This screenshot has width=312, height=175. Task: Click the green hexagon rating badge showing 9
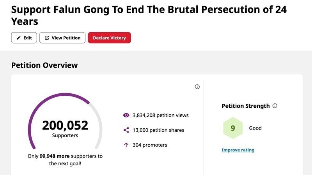pos(233,128)
